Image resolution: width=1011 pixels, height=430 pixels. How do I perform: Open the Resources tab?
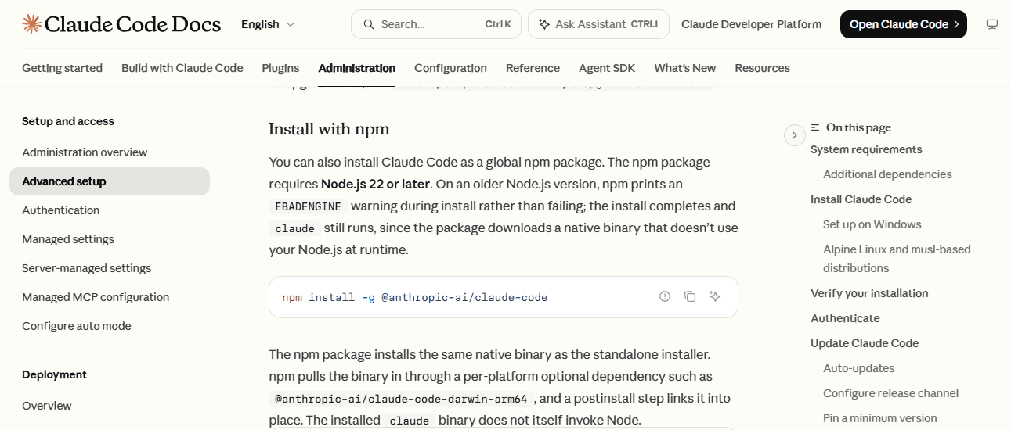(762, 68)
